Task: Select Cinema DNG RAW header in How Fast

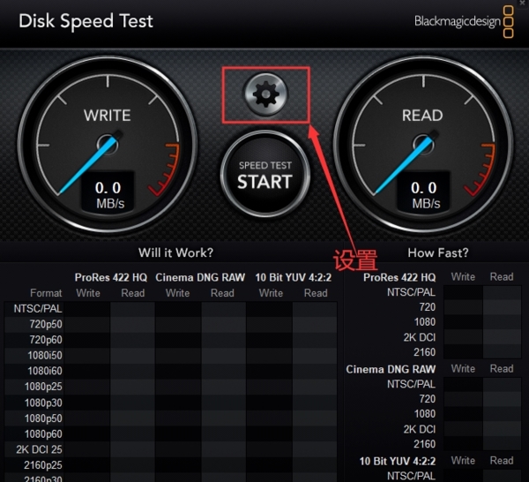Action: point(391,369)
